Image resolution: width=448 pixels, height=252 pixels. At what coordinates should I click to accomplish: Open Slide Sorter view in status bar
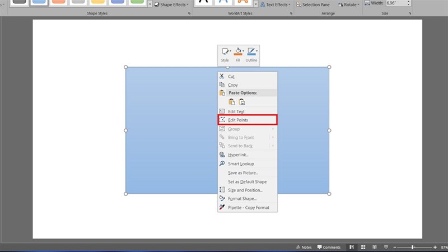coord(363,247)
